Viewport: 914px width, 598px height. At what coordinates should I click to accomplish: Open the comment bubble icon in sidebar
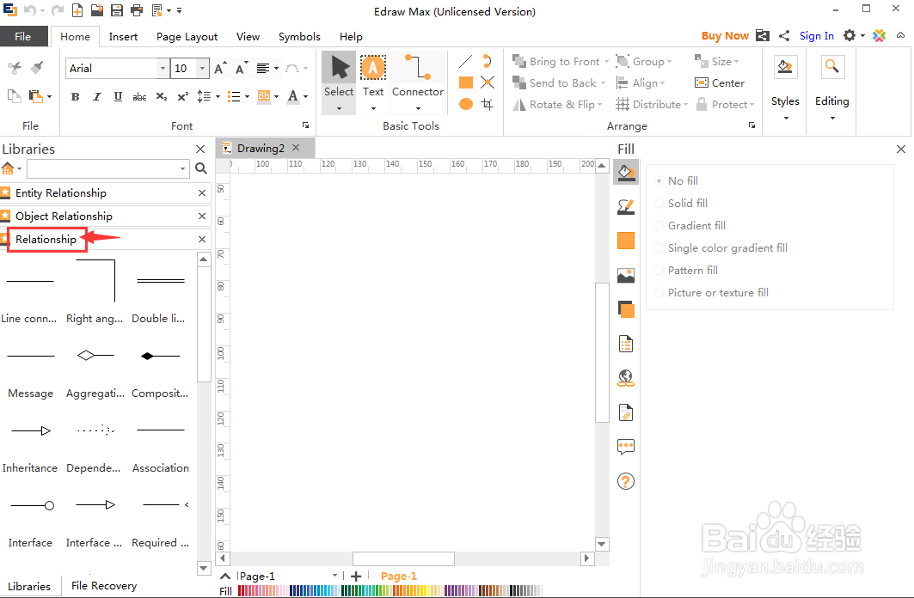click(625, 447)
